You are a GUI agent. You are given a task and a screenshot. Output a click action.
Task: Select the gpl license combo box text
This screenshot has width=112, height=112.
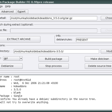click(x=11, y=59)
